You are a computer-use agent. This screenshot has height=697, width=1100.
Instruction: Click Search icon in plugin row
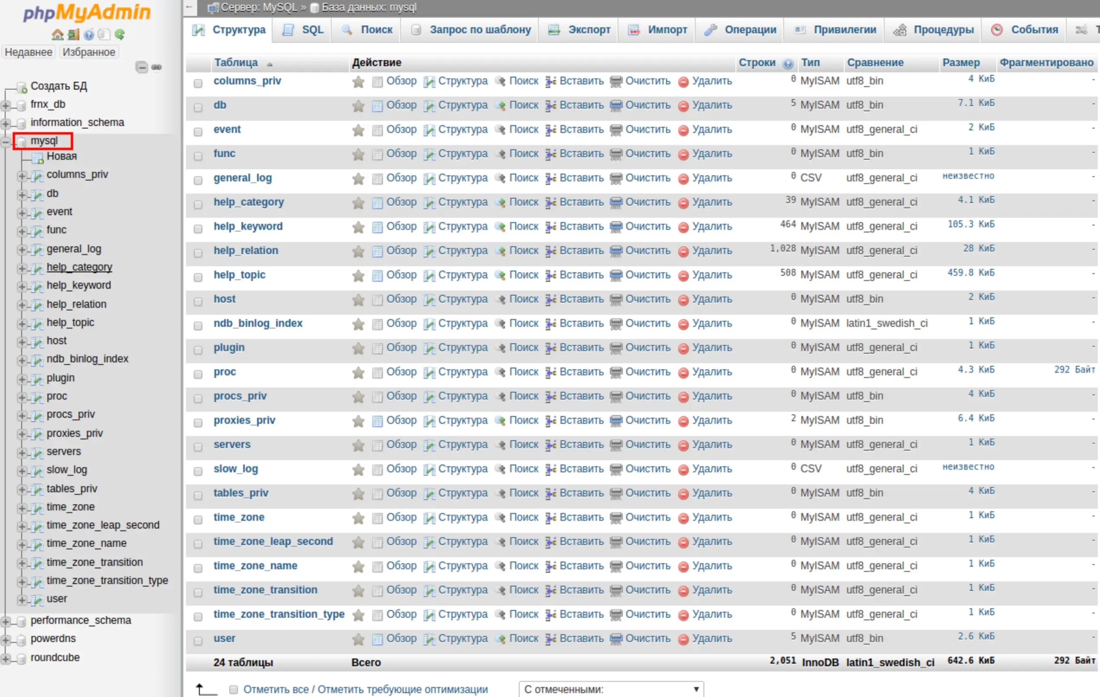tap(501, 348)
